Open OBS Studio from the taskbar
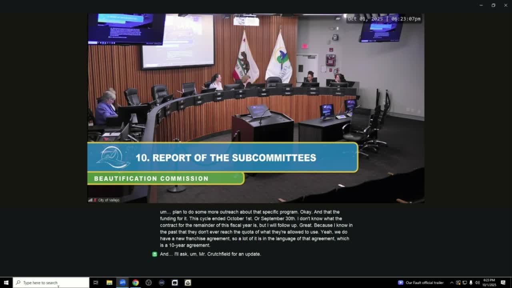The width and height of the screenshot is (512, 288). point(148,282)
